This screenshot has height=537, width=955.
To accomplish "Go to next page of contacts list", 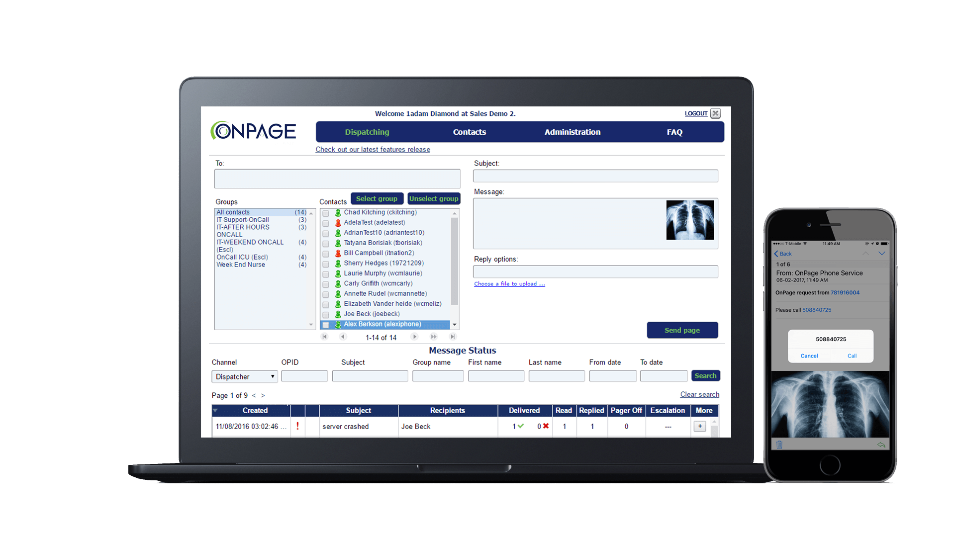I will (x=414, y=337).
